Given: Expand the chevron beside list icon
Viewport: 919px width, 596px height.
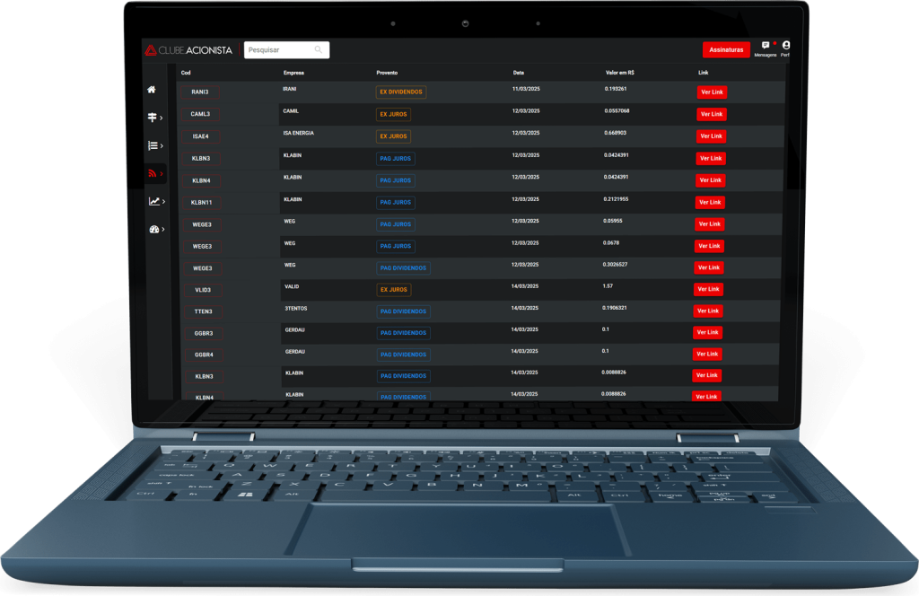Looking at the screenshot, I should point(162,145).
